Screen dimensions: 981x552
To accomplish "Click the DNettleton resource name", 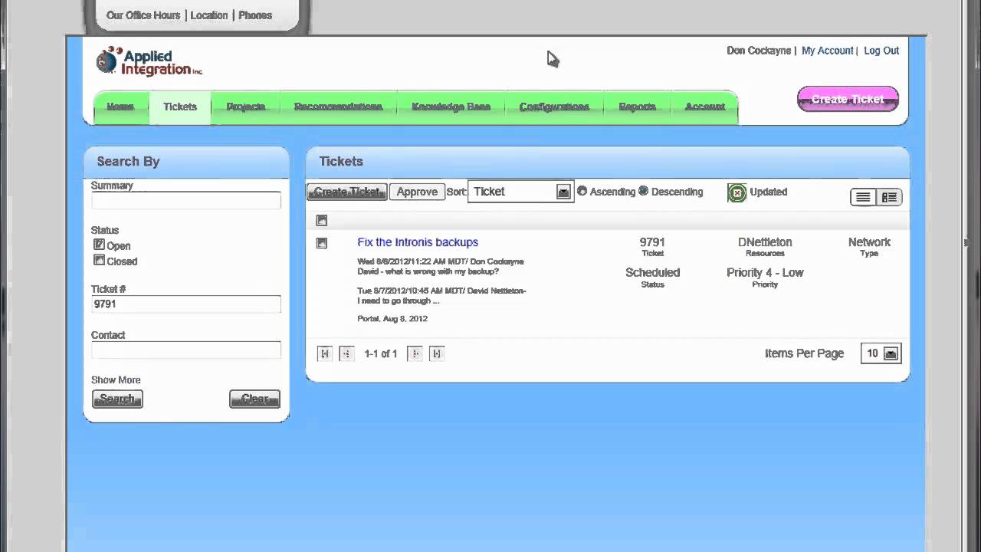I will 765,242.
